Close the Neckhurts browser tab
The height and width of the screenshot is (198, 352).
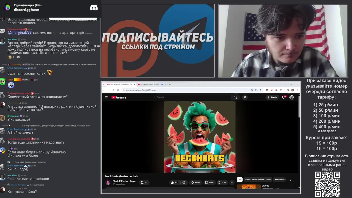[x=134, y=85]
